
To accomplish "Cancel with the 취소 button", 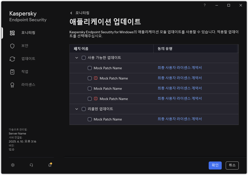I will [x=232, y=165].
